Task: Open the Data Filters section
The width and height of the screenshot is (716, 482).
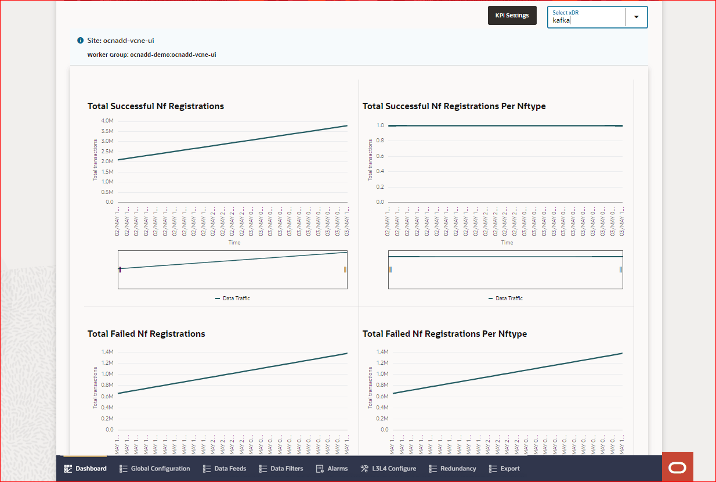Action: pos(262,468)
